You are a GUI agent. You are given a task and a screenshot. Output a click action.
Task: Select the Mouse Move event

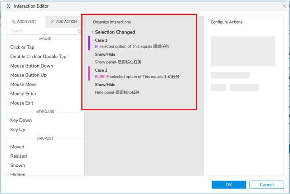23,84
